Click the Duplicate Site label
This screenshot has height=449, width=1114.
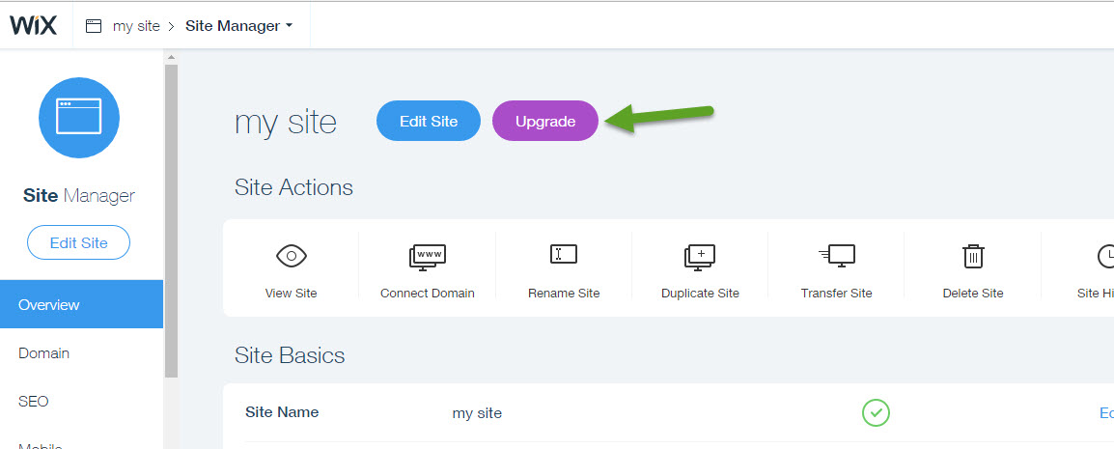(x=701, y=293)
